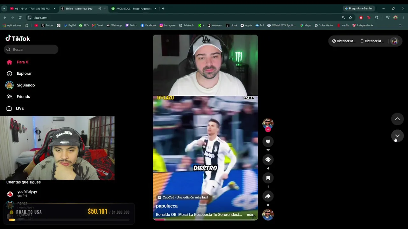Open a new browser tab
This screenshot has width=408, height=229.
tap(163, 9)
